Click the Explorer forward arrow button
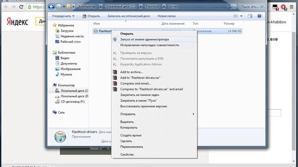The height and width of the screenshot is (167, 298). coord(59,6)
